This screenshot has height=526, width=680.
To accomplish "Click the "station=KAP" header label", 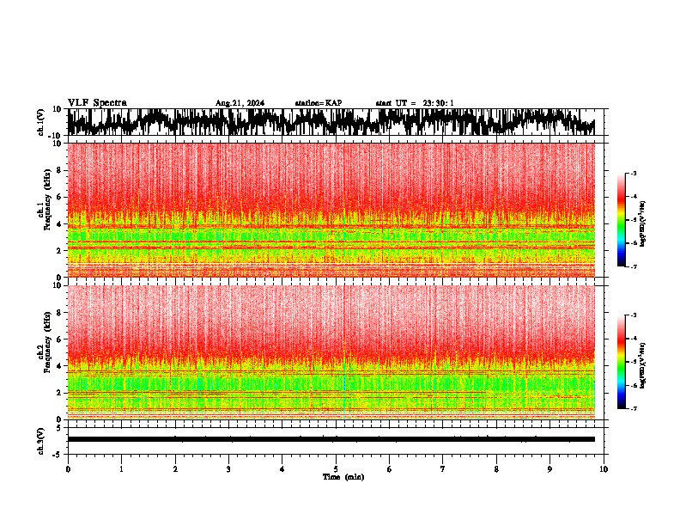I will coord(319,103).
